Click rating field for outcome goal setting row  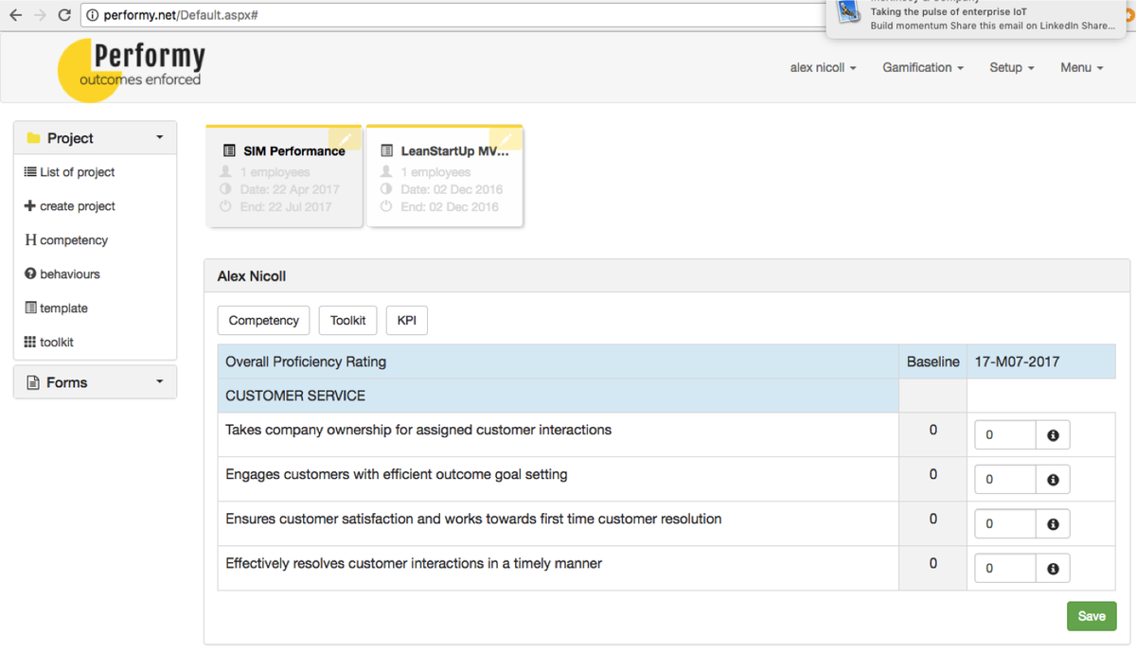(1005, 480)
